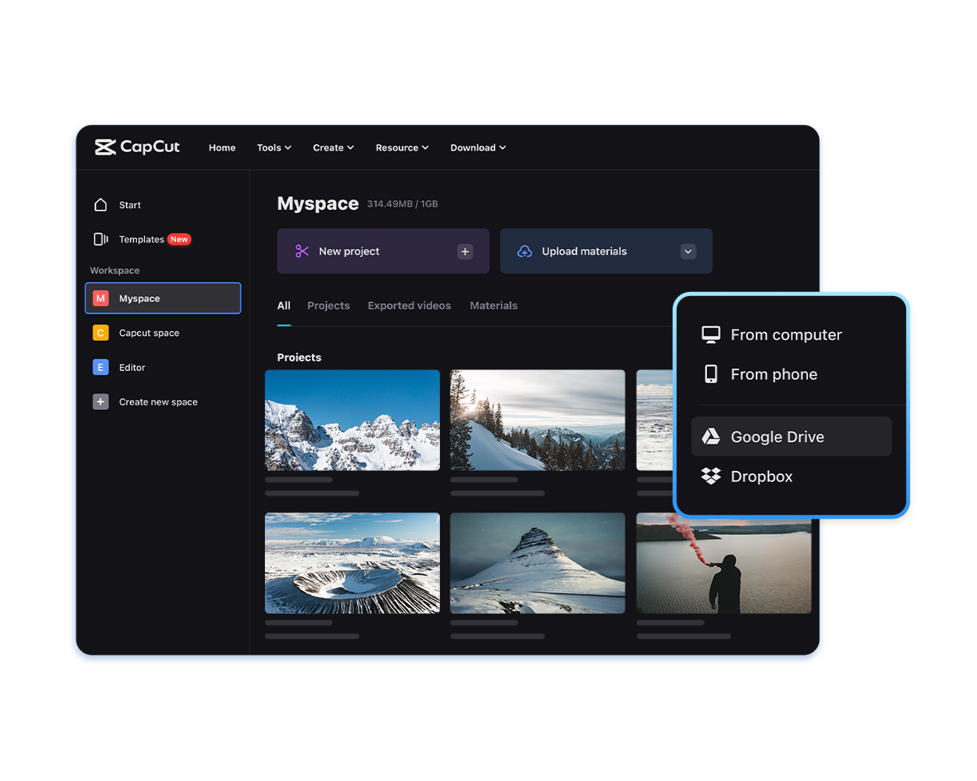977x781 pixels.
Task: Select the Editor workspace icon
Action: point(101,367)
